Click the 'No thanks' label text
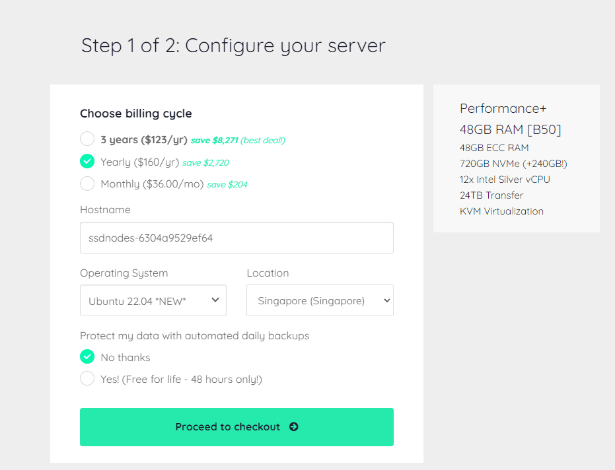The height and width of the screenshot is (470, 615). (x=126, y=358)
